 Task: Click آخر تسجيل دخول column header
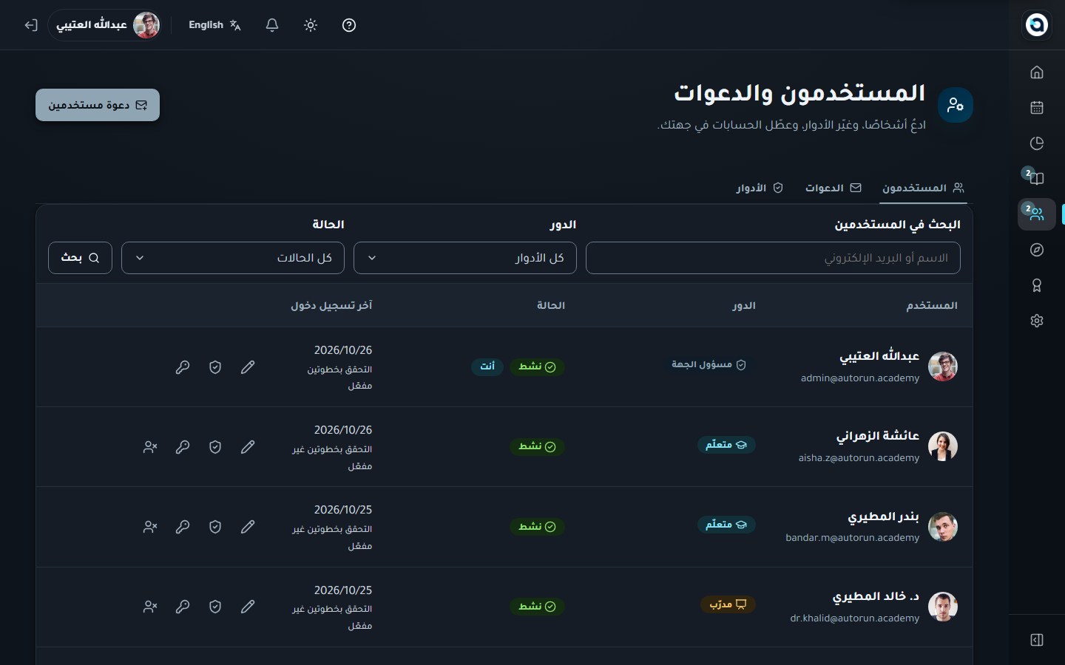(331, 305)
